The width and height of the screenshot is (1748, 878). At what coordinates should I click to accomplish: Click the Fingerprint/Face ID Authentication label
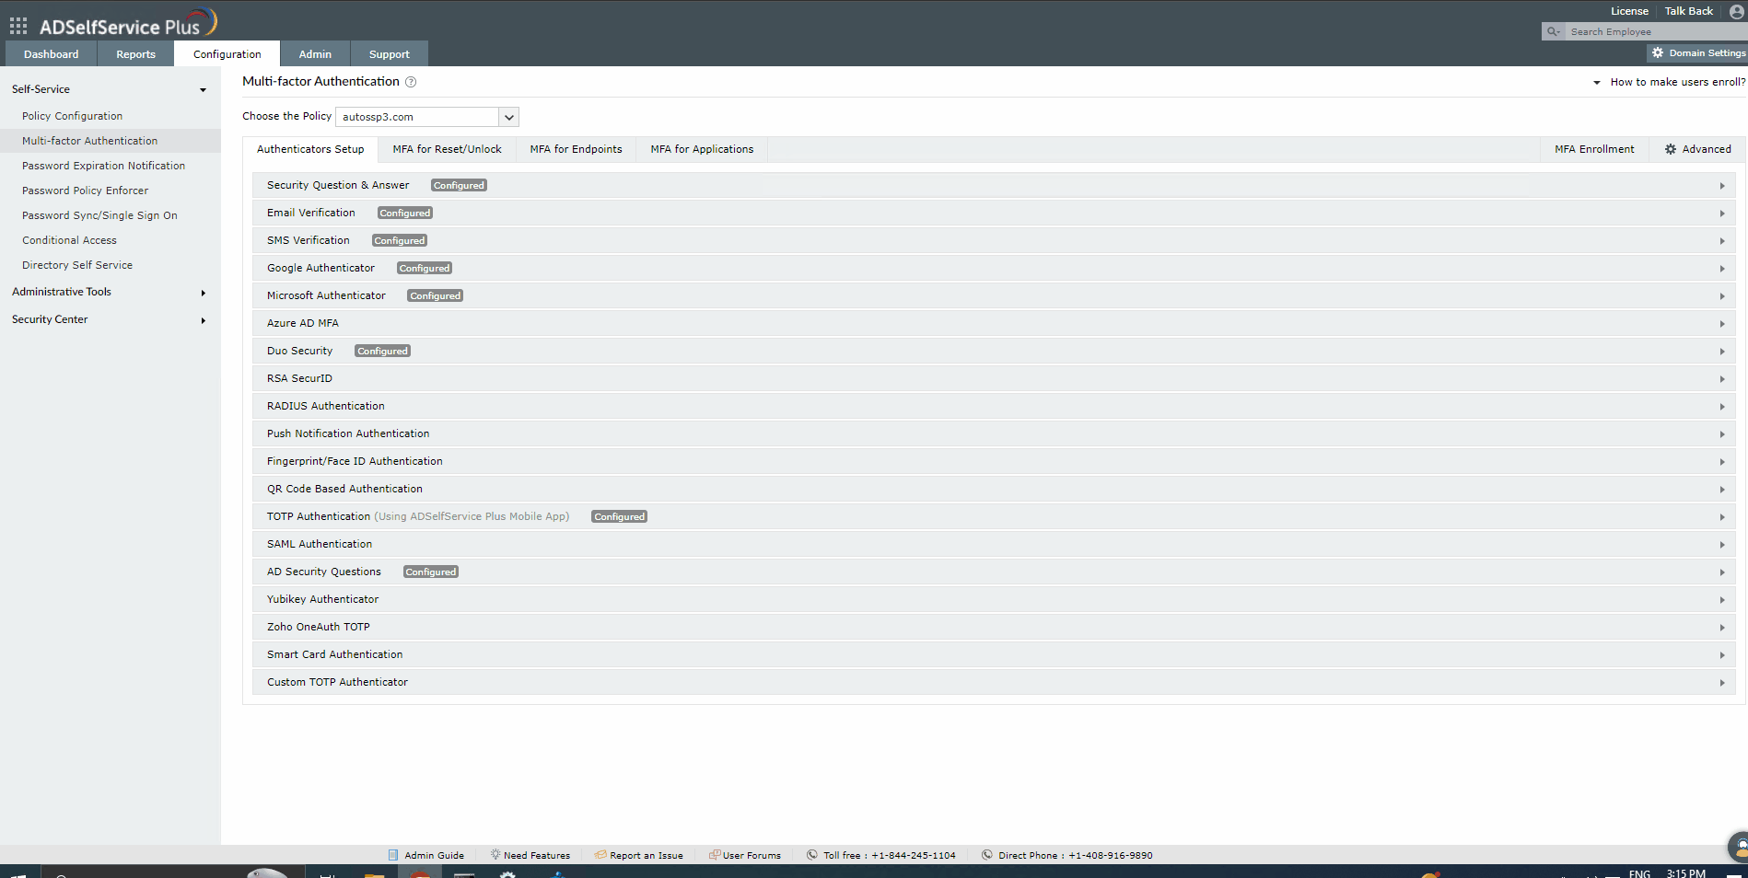coord(355,461)
